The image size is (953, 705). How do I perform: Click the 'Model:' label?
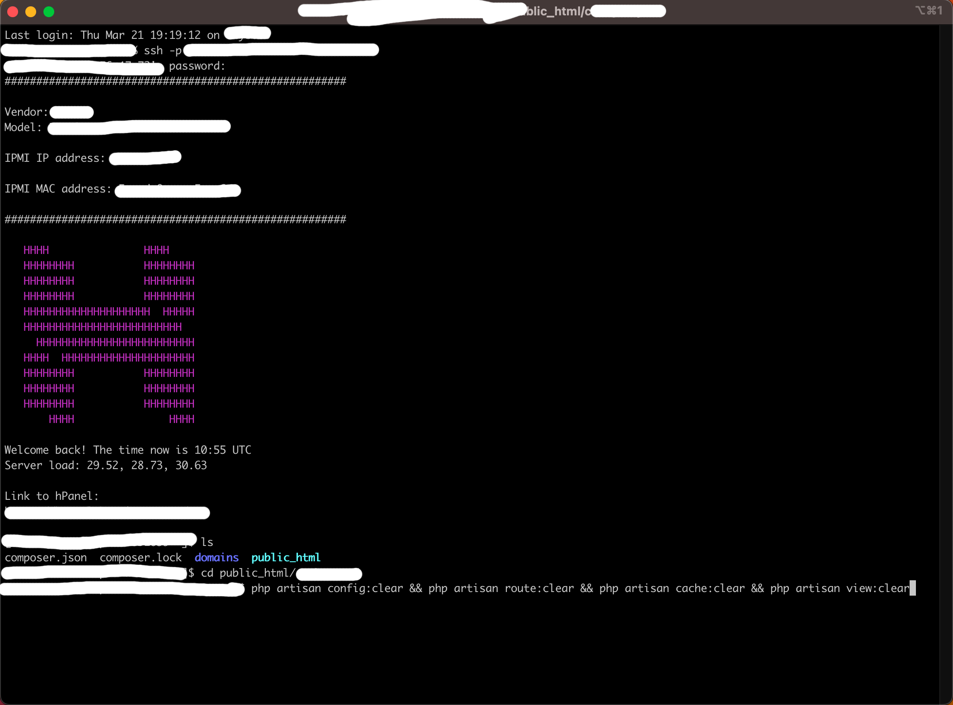23,127
